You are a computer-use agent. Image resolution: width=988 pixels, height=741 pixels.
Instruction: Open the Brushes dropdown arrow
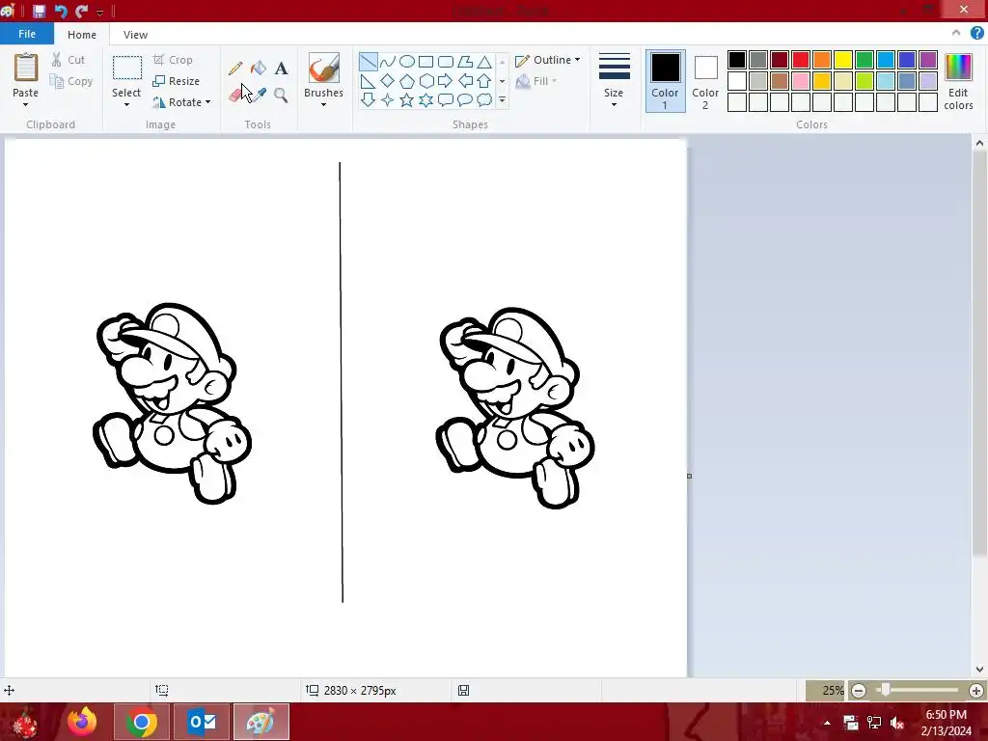point(323,104)
